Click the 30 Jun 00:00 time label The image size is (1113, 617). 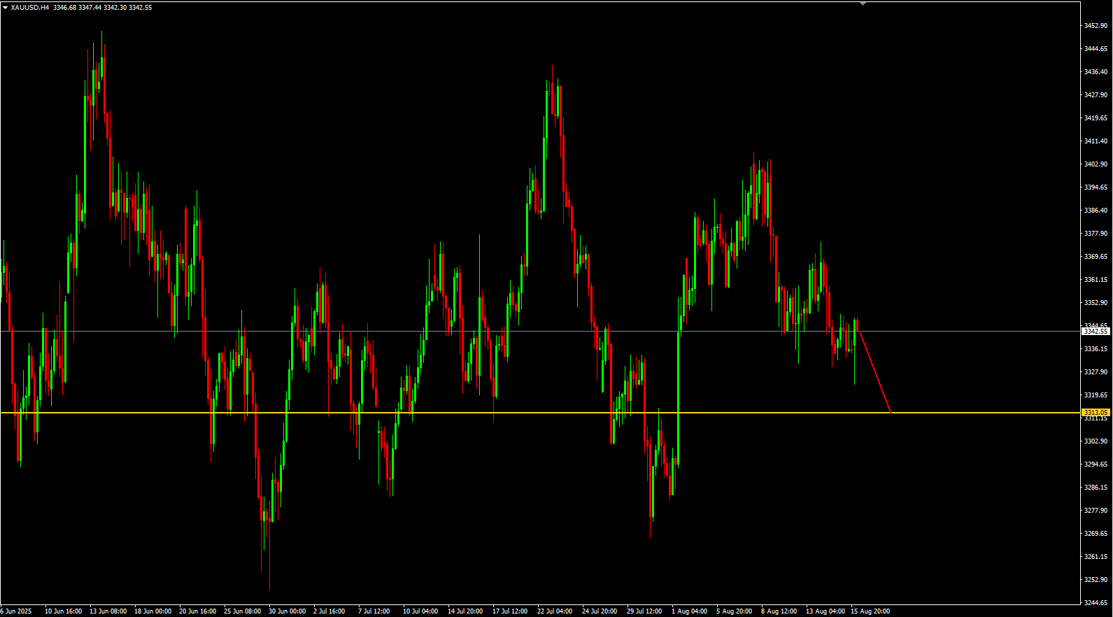pos(287,611)
